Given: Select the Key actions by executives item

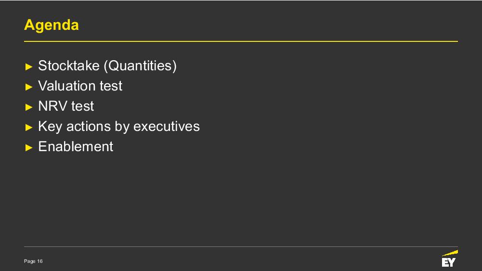Looking at the screenshot, I should [119, 127].
